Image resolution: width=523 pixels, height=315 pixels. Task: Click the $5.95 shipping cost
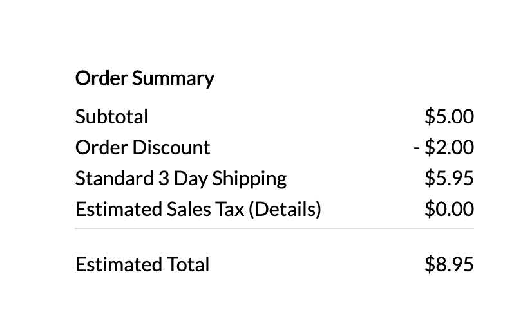point(449,178)
